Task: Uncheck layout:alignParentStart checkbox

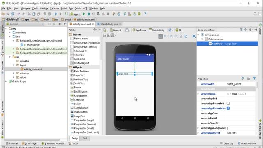Action: click(x=228, y=109)
